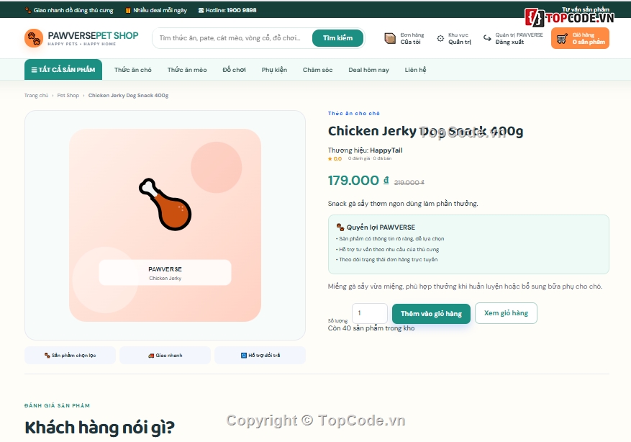Open the Đồ chơi menu item
This screenshot has height=442, width=631.
(235, 70)
